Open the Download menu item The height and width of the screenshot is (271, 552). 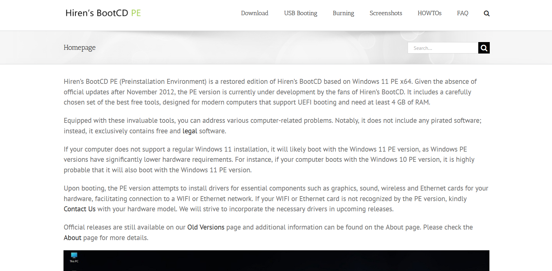pyautogui.click(x=255, y=13)
